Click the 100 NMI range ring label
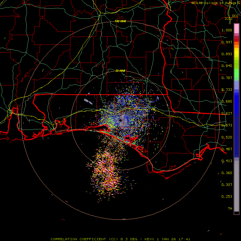 click(x=120, y=21)
